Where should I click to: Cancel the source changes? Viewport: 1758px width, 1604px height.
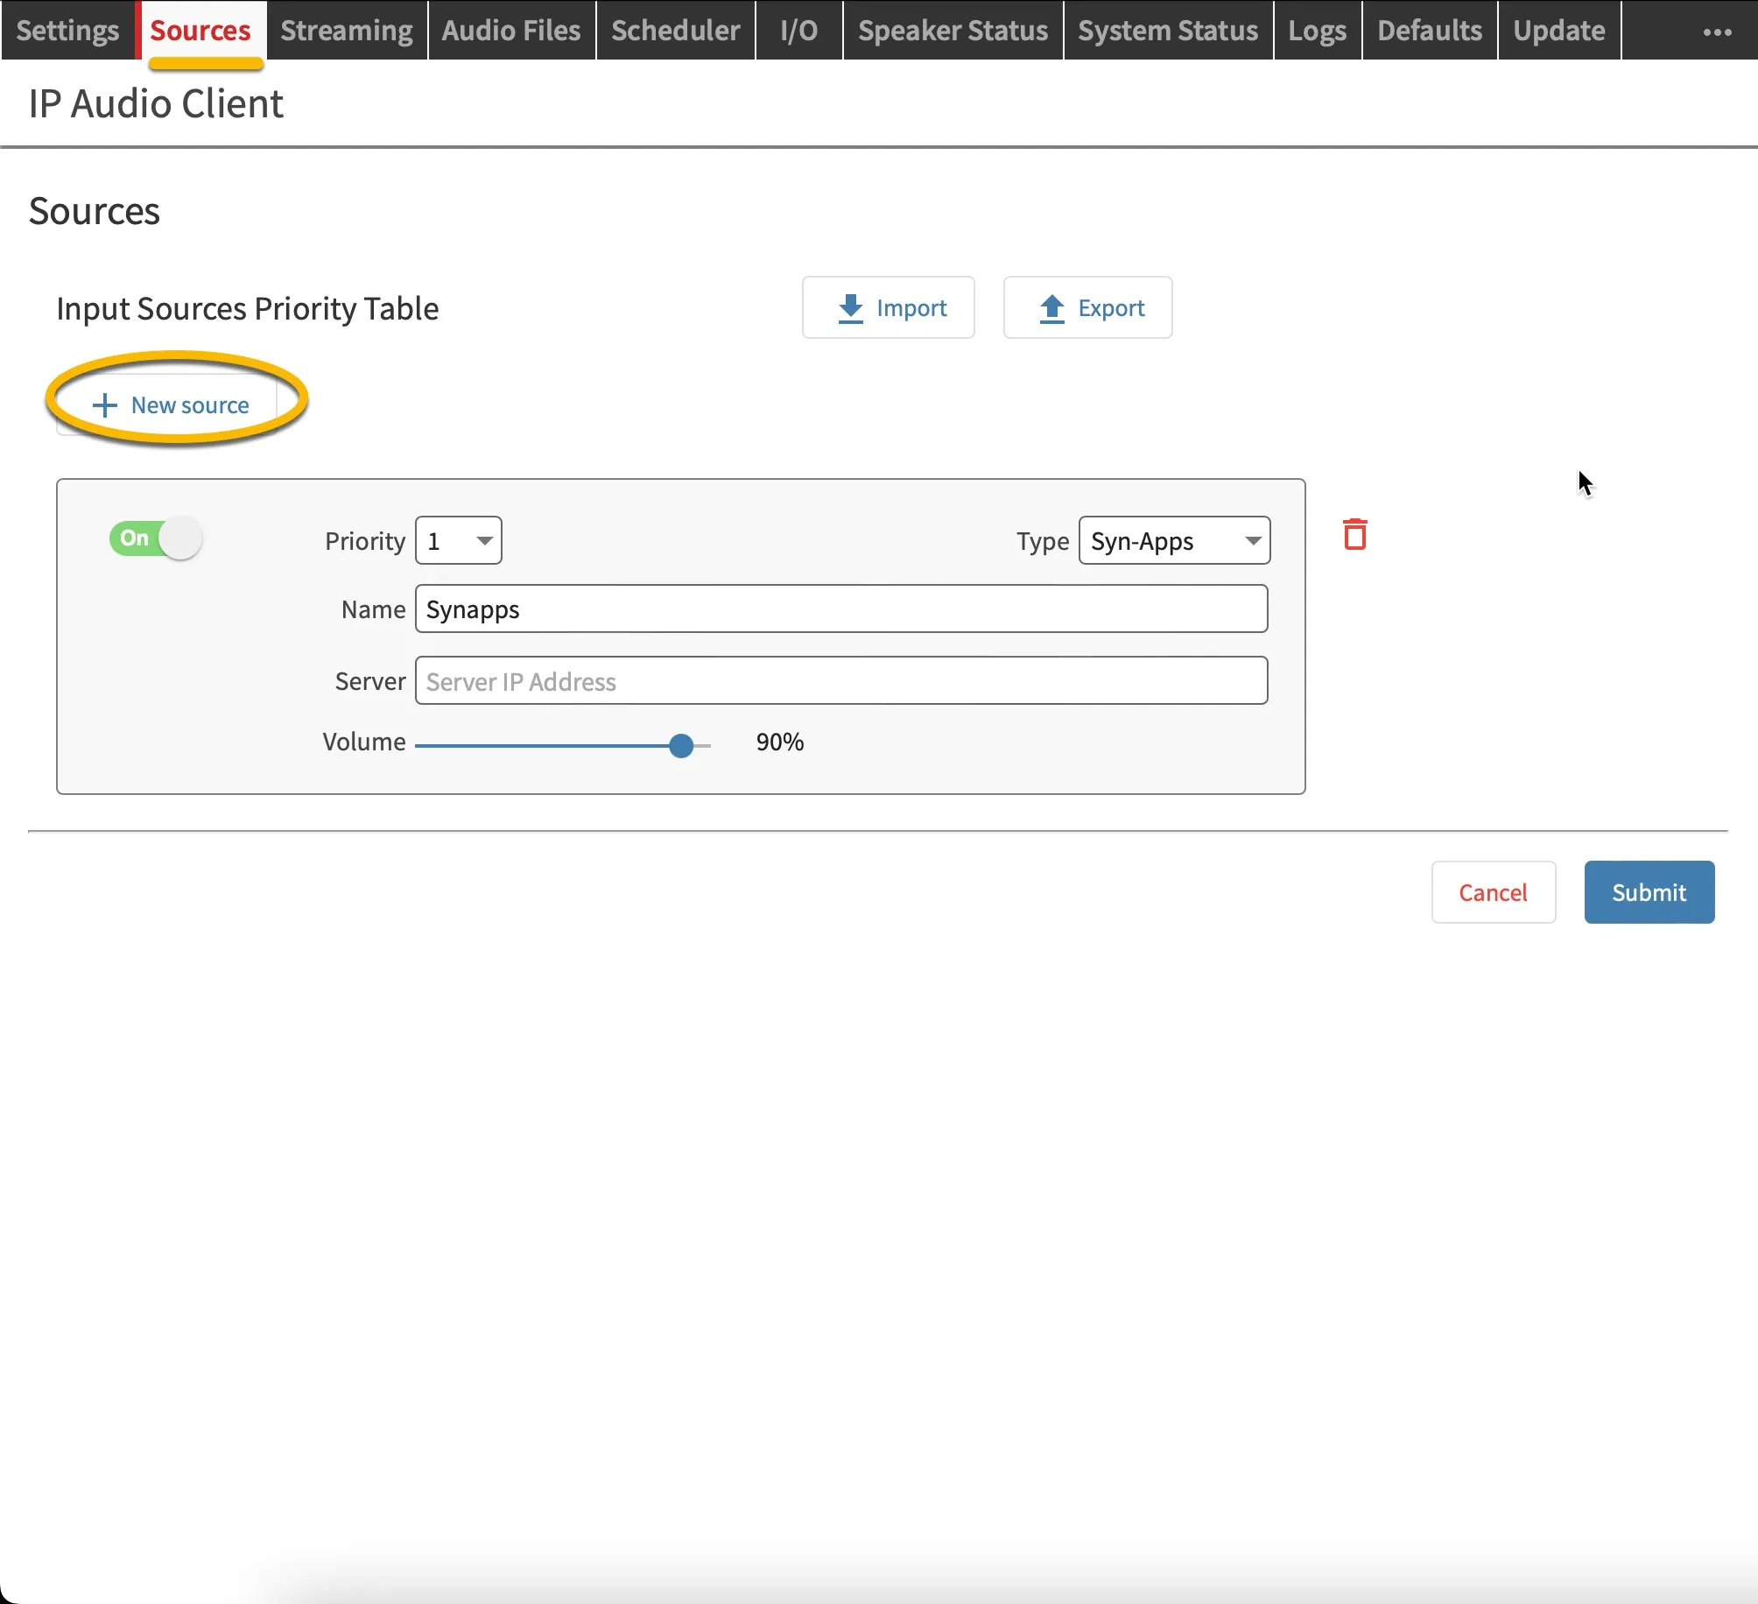tap(1494, 892)
